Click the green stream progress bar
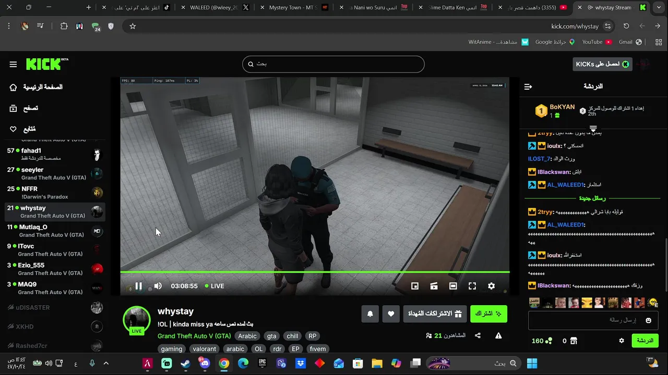 [315, 272]
